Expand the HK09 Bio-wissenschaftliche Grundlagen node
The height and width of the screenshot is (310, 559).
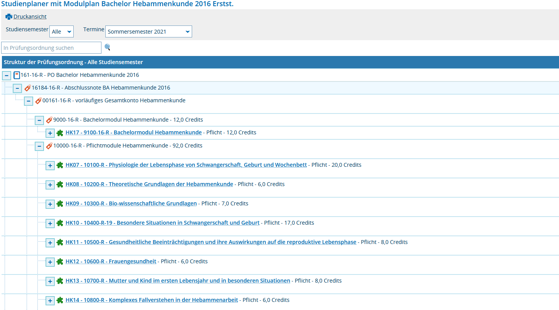[50, 204]
